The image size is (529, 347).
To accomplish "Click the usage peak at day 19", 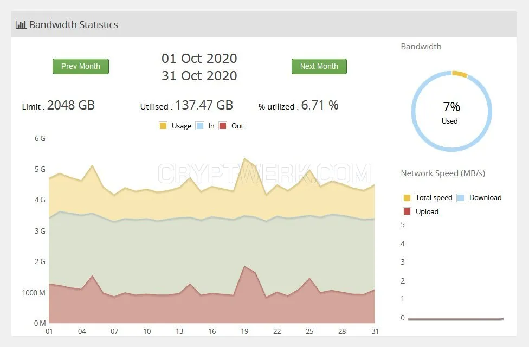I will [x=244, y=158].
